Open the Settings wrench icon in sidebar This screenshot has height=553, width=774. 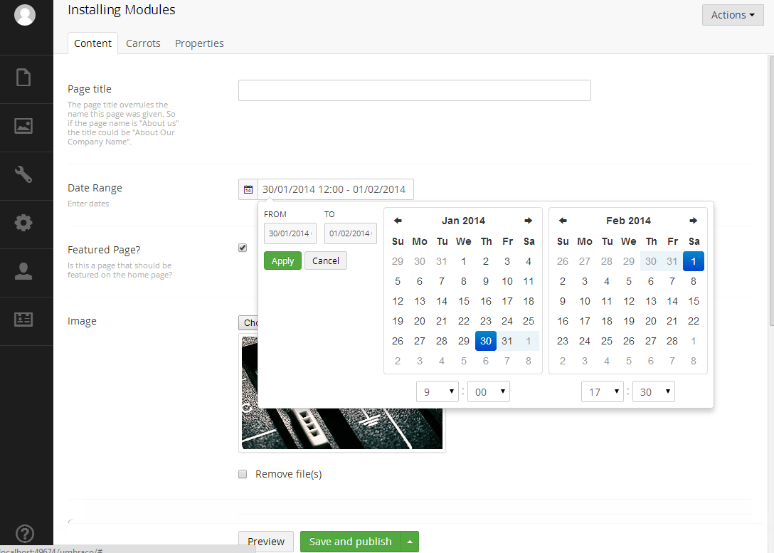pyautogui.click(x=23, y=174)
